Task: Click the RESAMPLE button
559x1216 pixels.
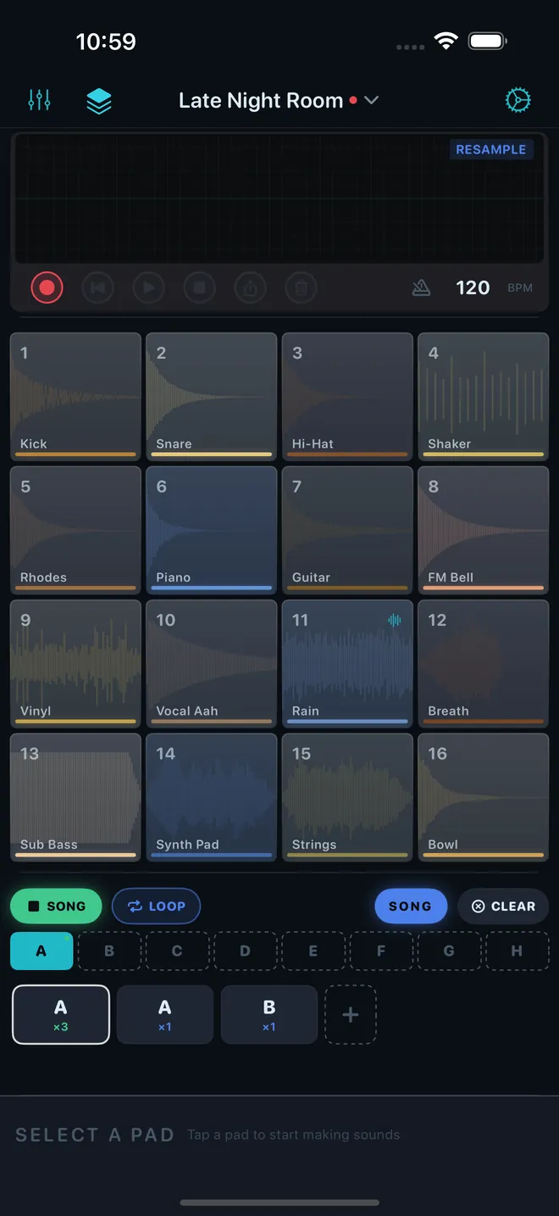Action: tap(491, 149)
